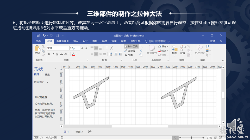Switch to the 插入 Insert tab
Viewport: 250px width, 140px height.
[76, 41]
